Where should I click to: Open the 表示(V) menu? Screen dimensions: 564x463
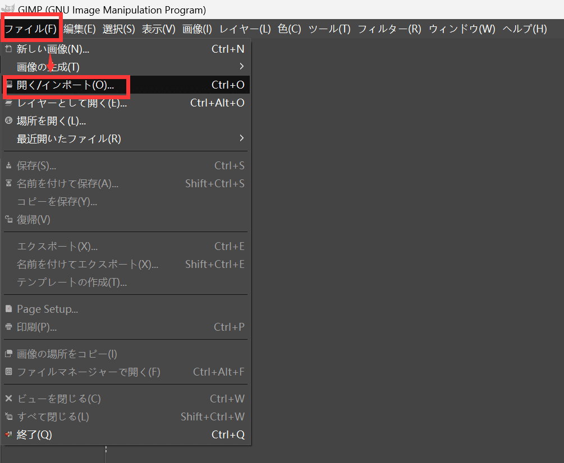[x=159, y=29]
